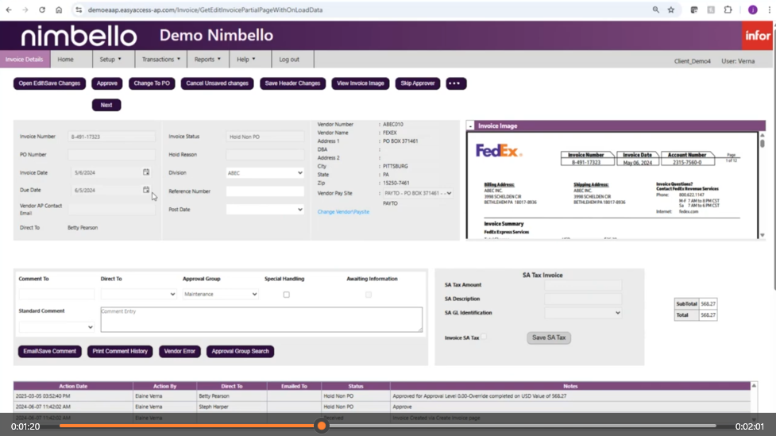Open the Due Date calendar picker
The height and width of the screenshot is (436, 776).
click(x=146, y=190)
